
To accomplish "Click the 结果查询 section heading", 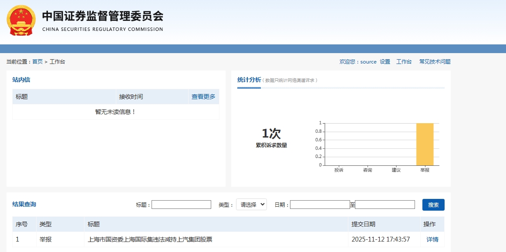I will tap(24, 204).
